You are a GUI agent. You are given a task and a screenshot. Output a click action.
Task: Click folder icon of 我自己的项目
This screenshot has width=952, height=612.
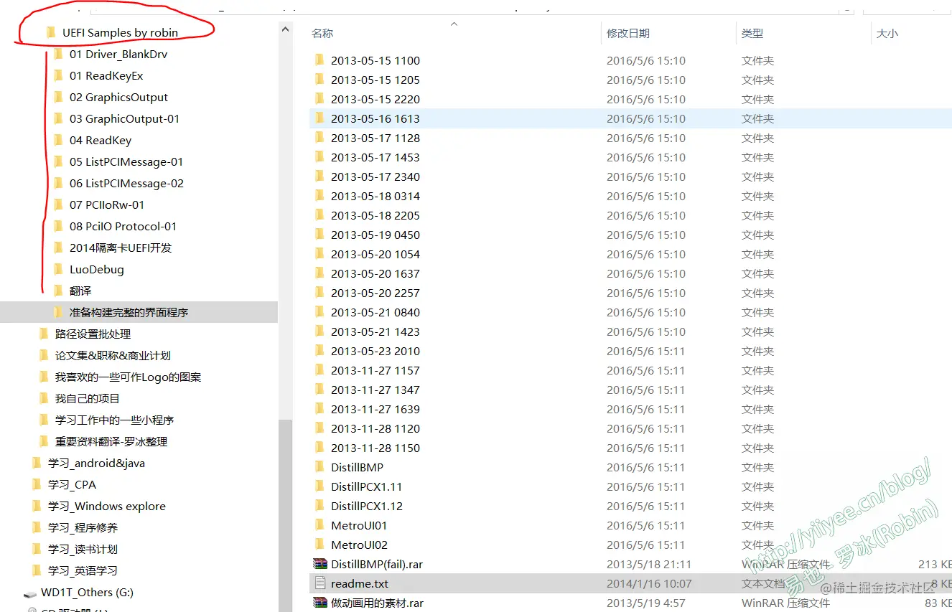44,399
